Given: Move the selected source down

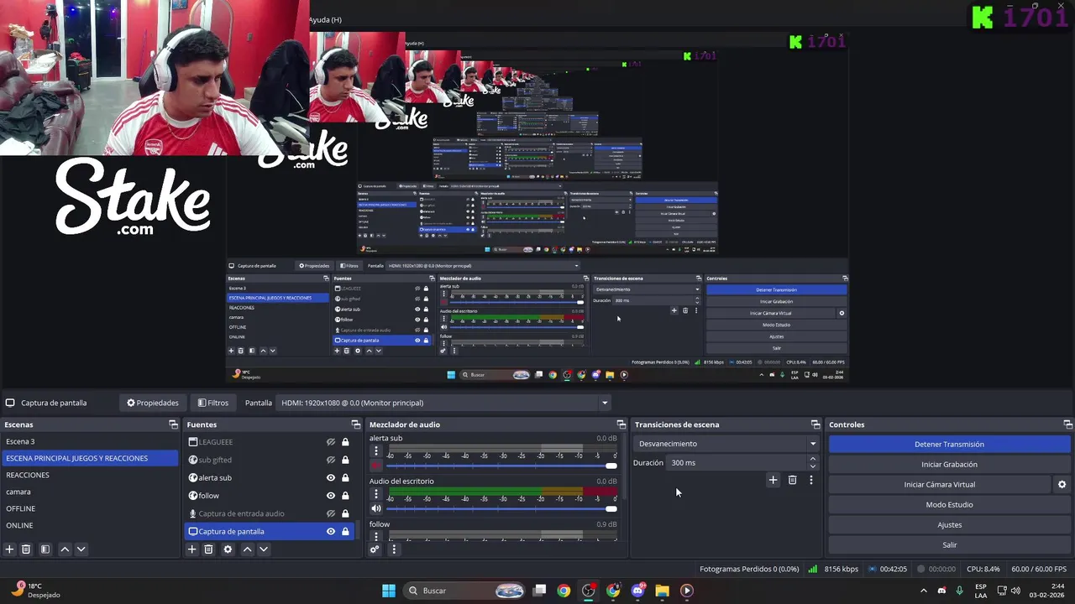Looking at the screenshot, I should point(263,549).
